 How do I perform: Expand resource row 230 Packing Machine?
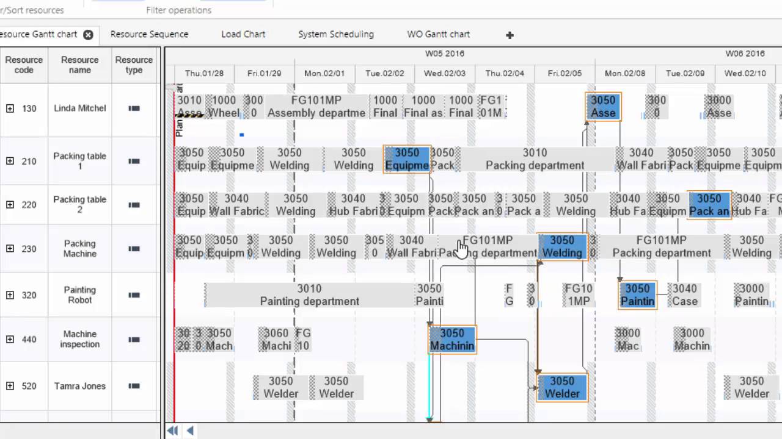(10, 249)
